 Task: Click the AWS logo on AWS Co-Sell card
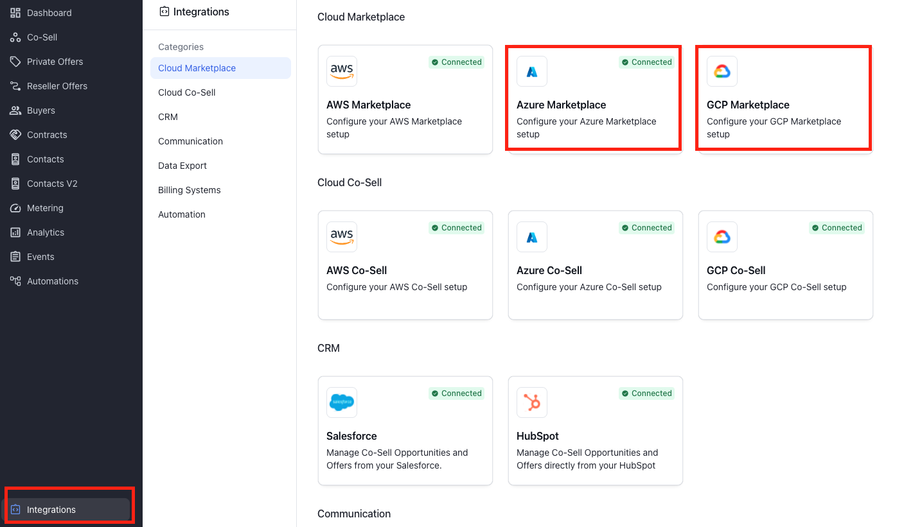tap(342, 237)
